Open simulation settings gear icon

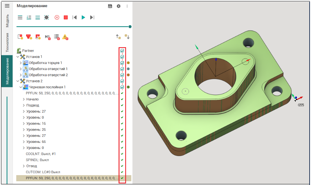pos(118,6)
